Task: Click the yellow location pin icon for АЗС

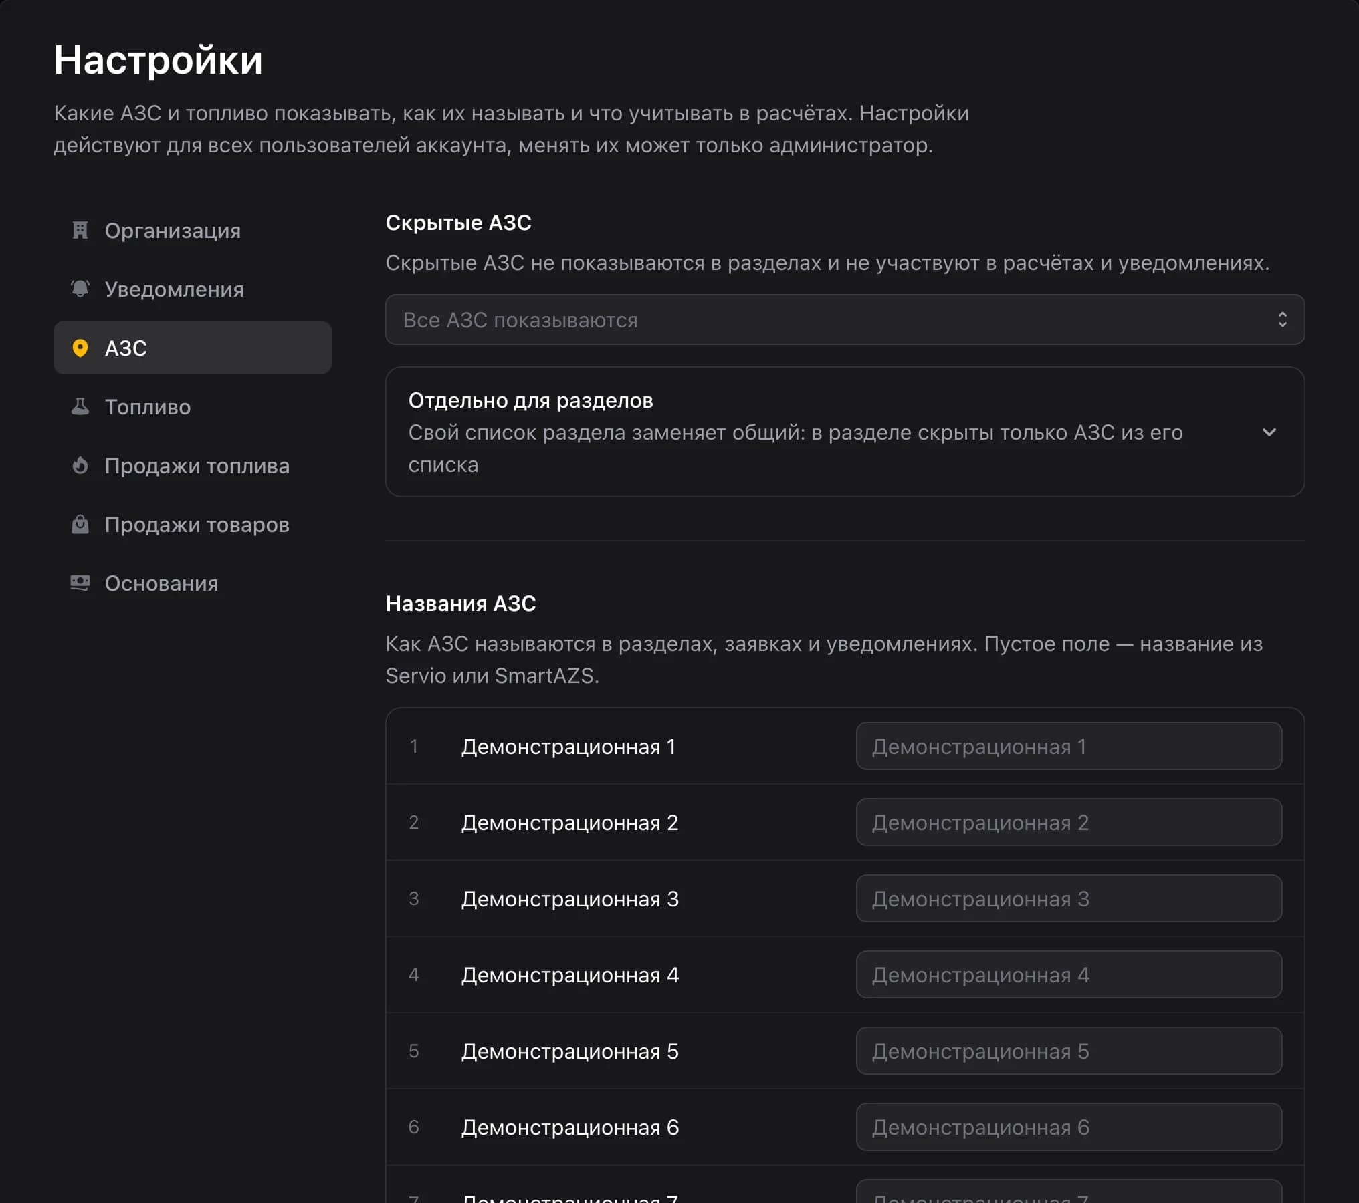Action: click(80, 348)
